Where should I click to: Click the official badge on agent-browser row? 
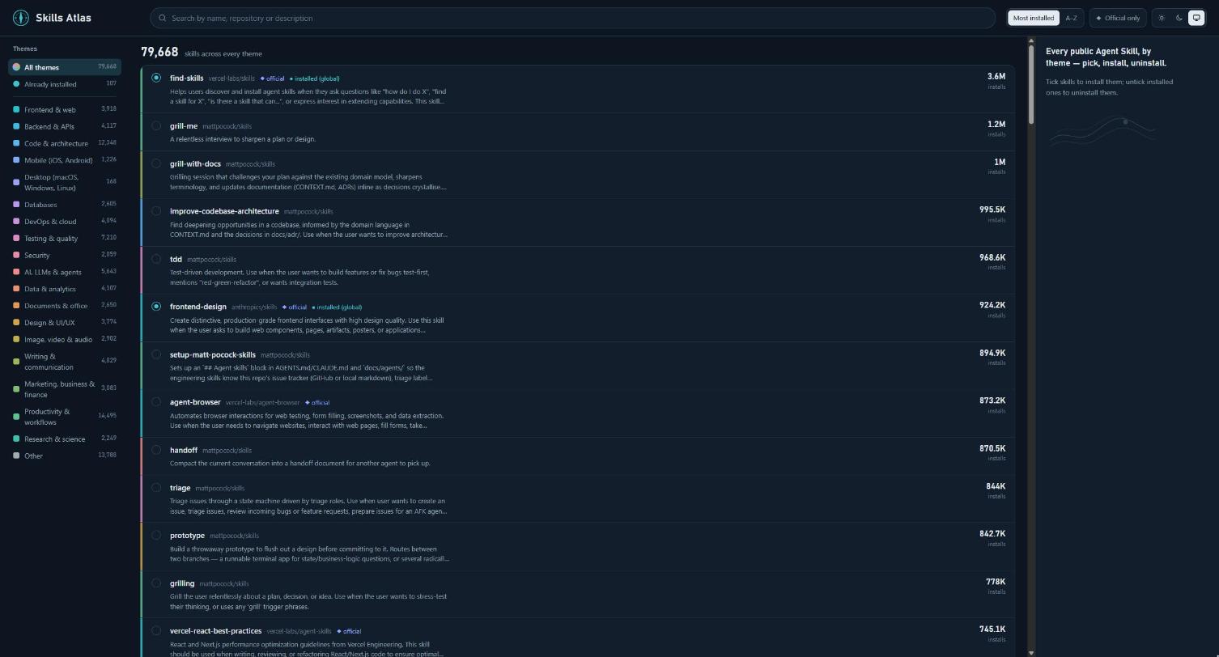(317, 402)
